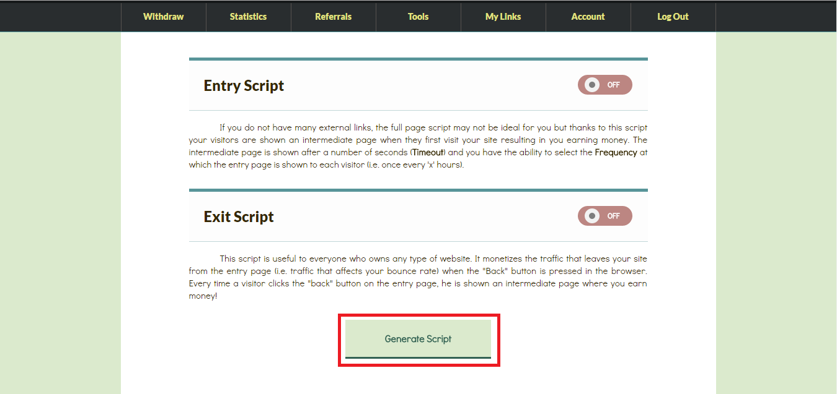Select the Tools tab in the navigation bar
The height and width of the screenshot is (394, 837).
coord(418,17)
